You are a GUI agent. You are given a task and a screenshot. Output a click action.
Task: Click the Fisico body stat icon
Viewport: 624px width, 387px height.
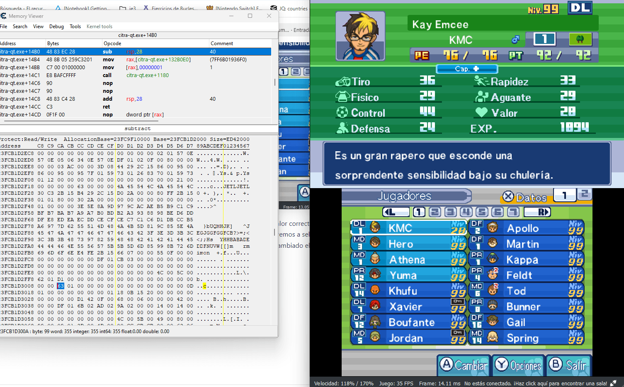point(343,97)
